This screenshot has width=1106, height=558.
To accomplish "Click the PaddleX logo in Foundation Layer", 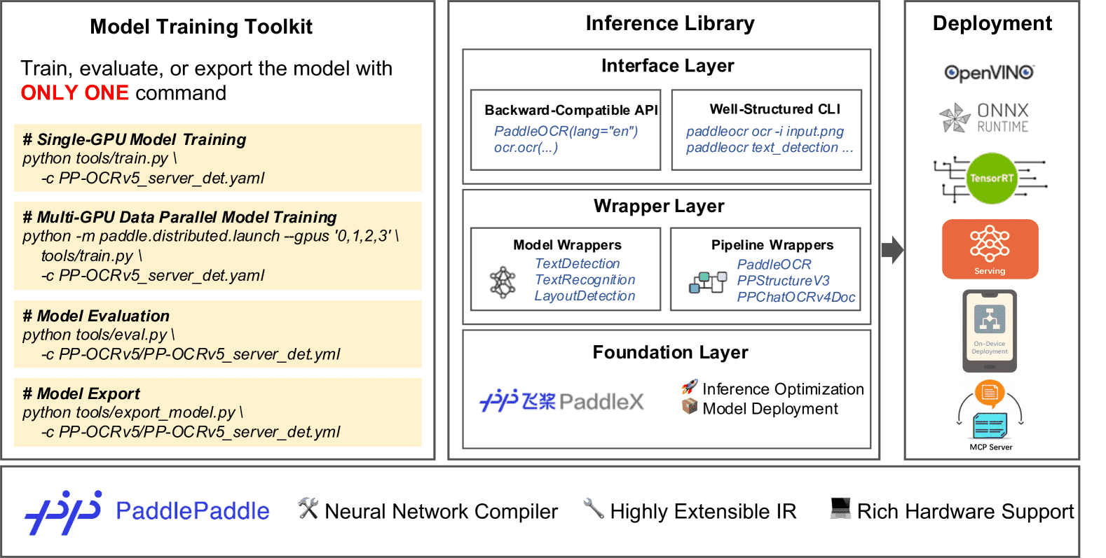I will pos(561,401).
